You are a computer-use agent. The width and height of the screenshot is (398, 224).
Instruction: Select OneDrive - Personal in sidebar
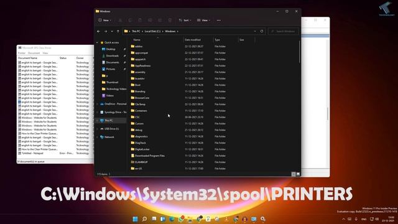click(x=115, y=104)
